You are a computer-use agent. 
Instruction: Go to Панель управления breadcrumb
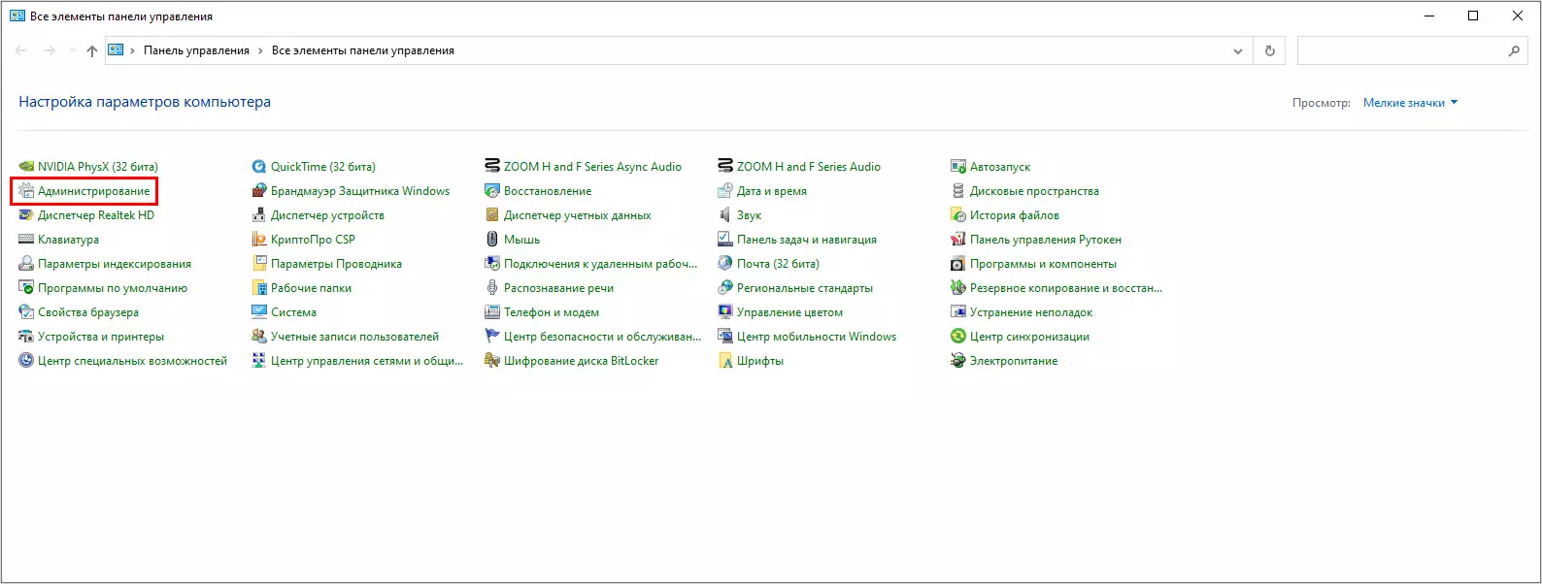(196, 50)
